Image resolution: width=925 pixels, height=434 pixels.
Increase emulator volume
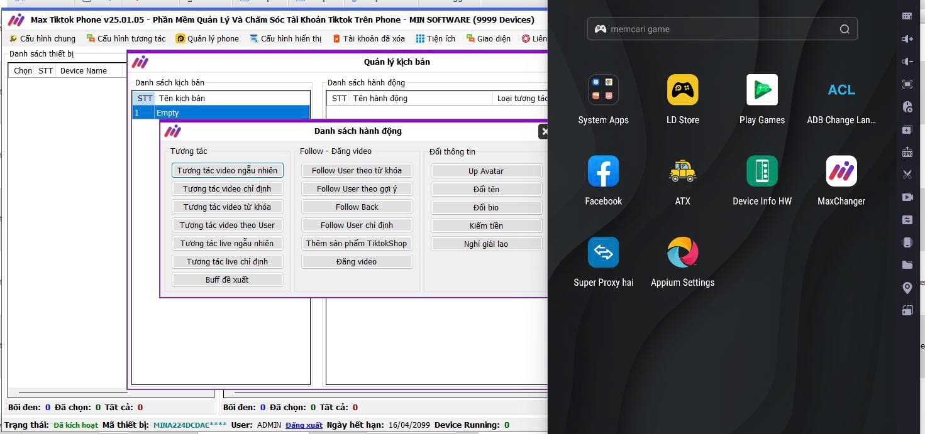tap(907, 39)
